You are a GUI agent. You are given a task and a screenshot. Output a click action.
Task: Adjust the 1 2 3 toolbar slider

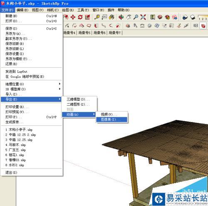(x=203, y=17)
